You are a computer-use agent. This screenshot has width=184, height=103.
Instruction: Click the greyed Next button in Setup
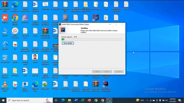[x=107, y=72]
